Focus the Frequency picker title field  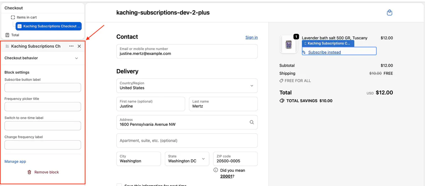(43, 107)
